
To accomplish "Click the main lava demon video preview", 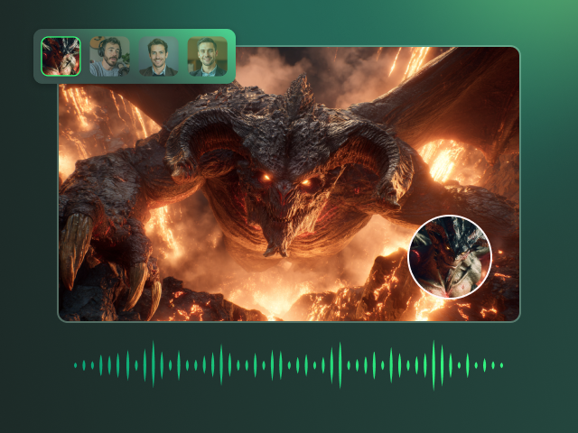I will (289, 184).
